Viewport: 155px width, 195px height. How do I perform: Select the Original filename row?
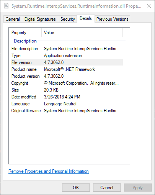click(x=67, y=111)
